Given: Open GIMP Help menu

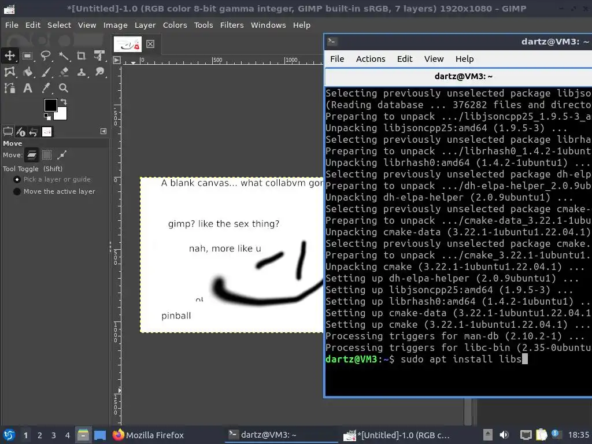Looking at the screenshot, I should [302, 25].
